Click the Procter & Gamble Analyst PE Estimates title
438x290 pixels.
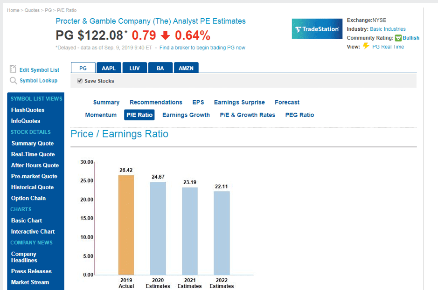tap(151, 21)
